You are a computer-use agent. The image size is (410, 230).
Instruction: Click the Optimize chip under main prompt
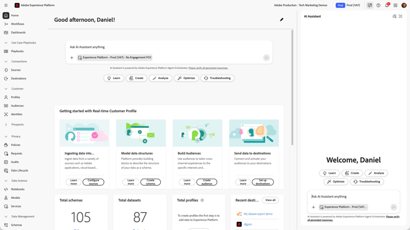(186, 78)
